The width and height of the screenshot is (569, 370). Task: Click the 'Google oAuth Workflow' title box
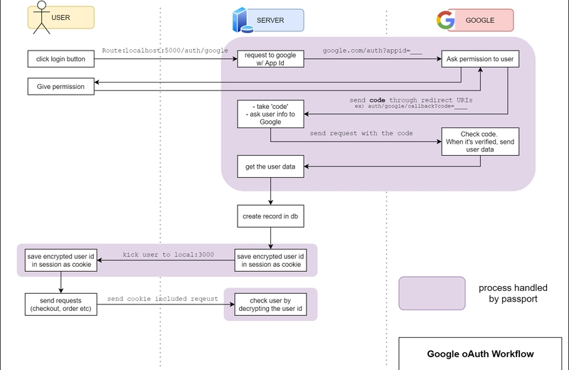[x=480, y=354]
